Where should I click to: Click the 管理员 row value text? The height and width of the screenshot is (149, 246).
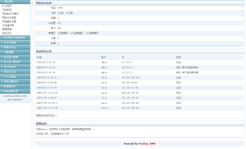pyautogui.click(x=78, y=33)
